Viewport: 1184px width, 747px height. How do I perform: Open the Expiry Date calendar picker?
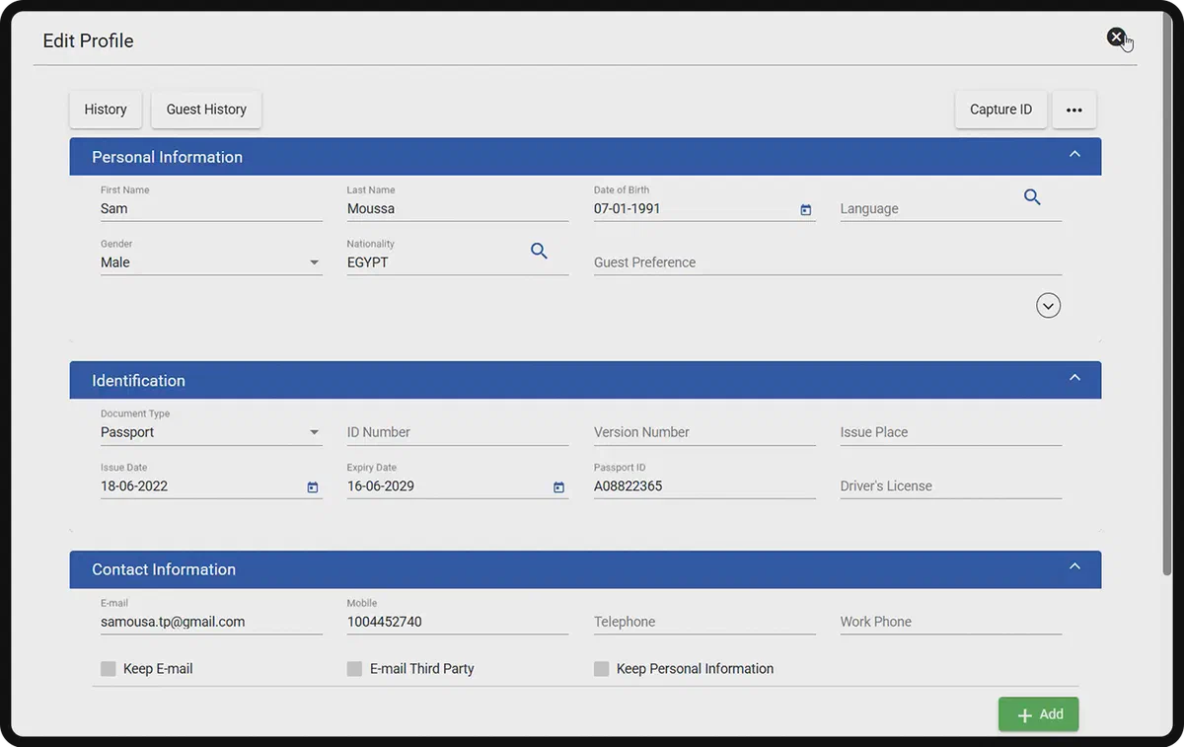click(558, 487)
